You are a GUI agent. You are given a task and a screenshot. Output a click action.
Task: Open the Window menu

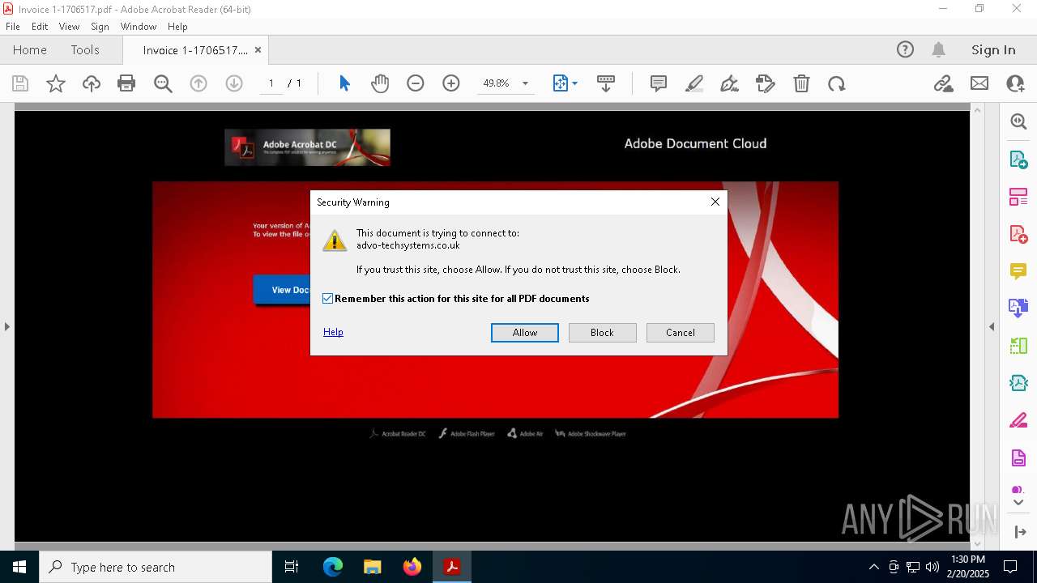coord(139,27)
